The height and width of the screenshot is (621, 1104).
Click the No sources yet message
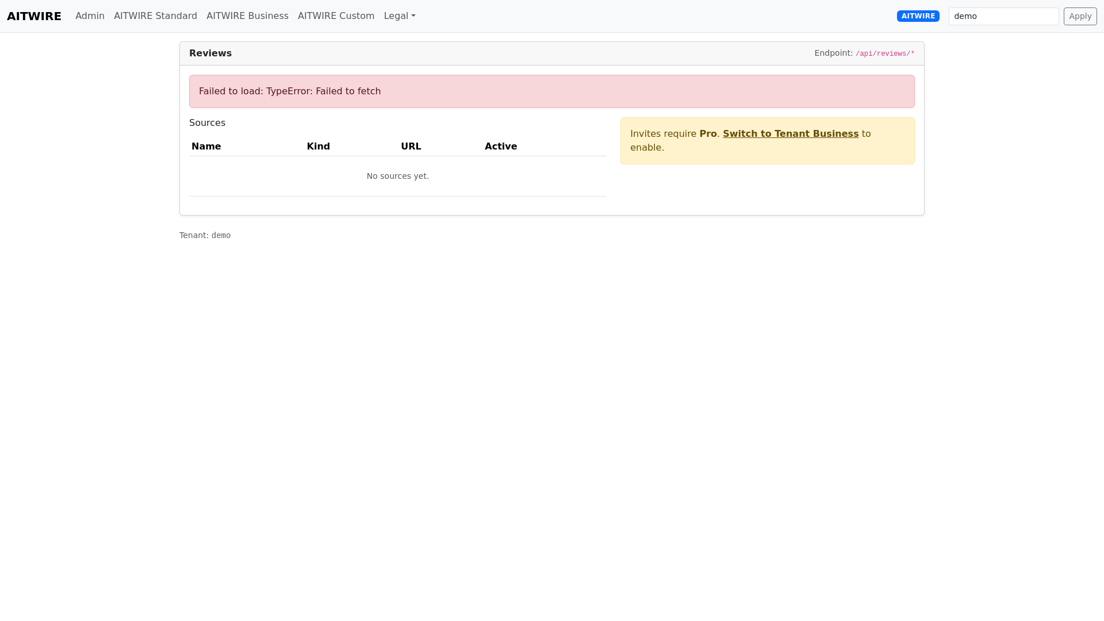[398, 176]
